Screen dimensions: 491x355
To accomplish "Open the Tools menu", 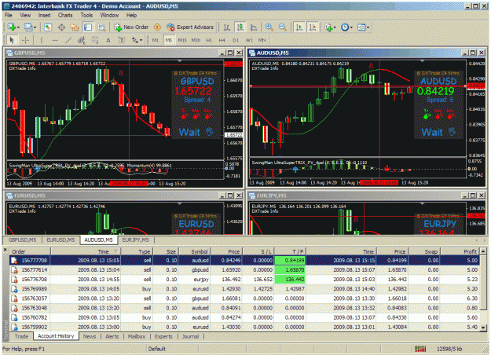I will click(x=86, y=15).
